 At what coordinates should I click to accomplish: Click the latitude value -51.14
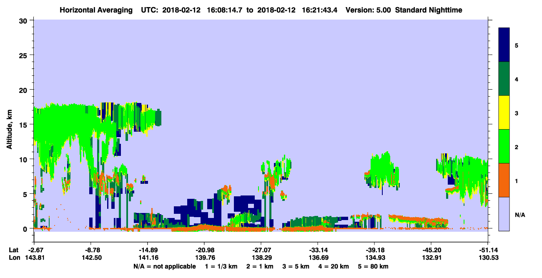[x=487, y=250]
